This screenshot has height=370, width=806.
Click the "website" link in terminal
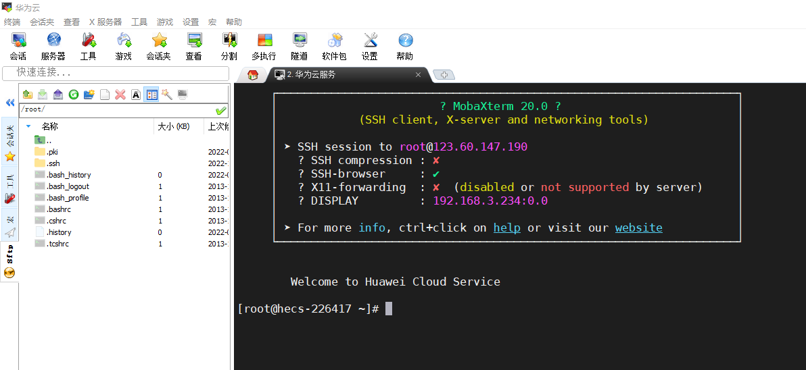click(x=638, y=228)
